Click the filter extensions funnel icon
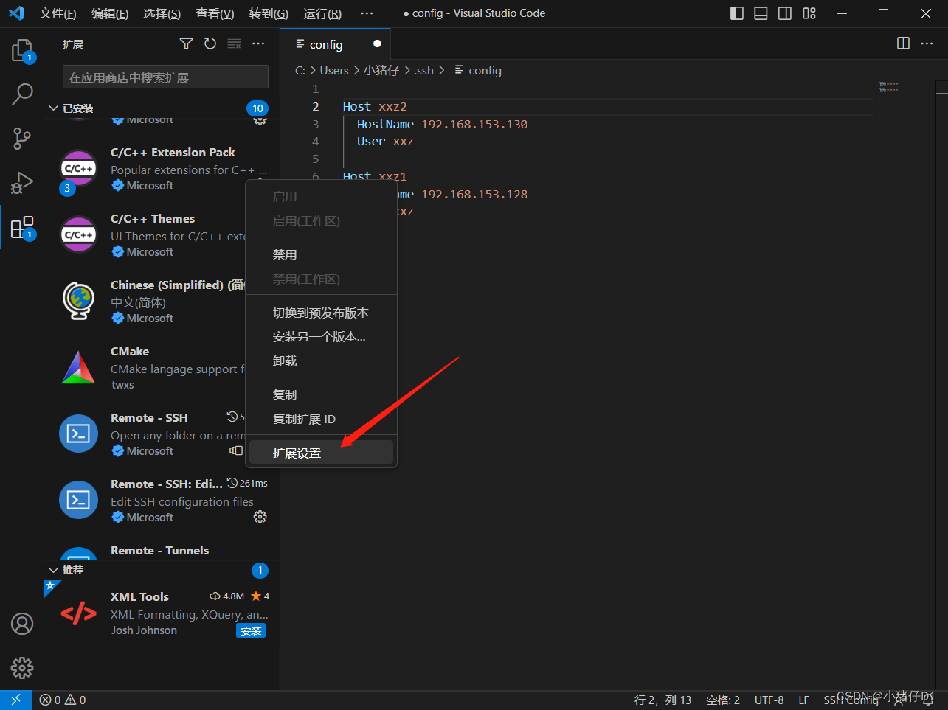Viewport: 948px width, 710px height. tap(187, 44)
